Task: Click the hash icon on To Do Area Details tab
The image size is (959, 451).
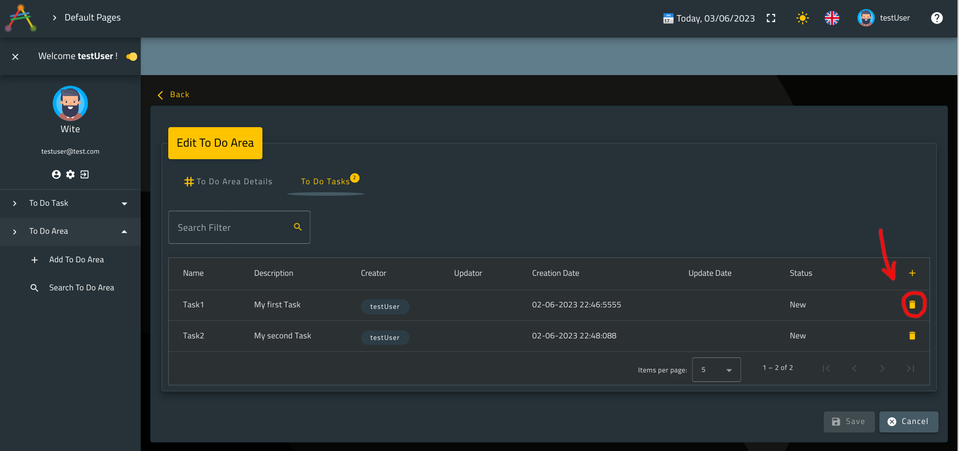Action: coord(189,182)
